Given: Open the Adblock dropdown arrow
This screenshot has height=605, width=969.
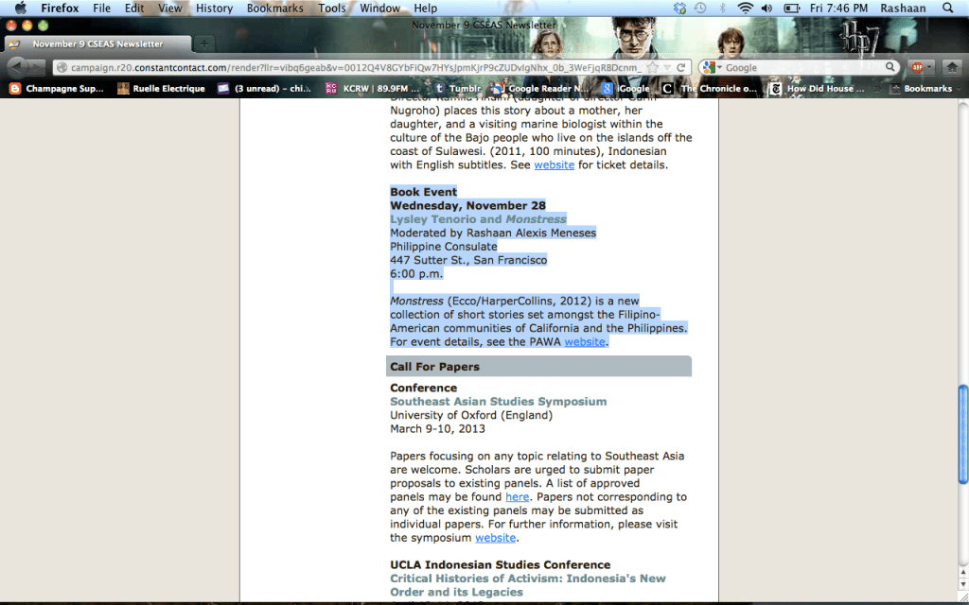Looking at the screenshot, I should pos(929,68).
